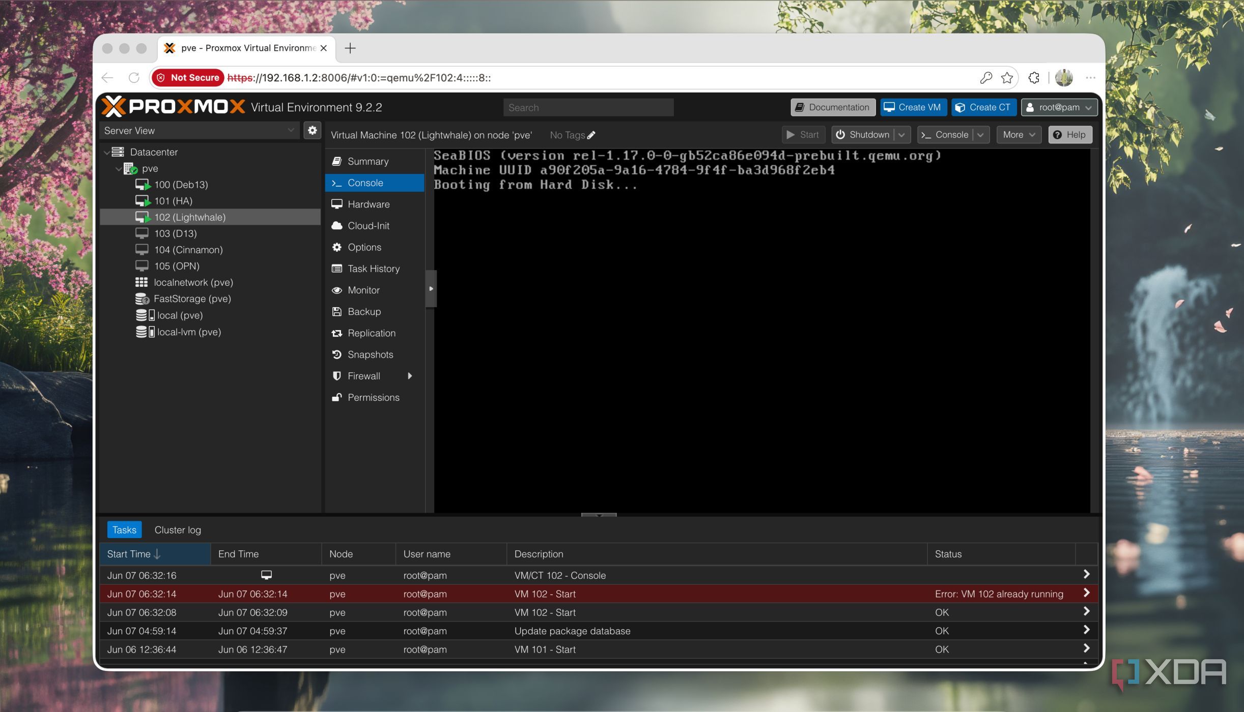Open the saved passwords key icon

tap(986, 78)
